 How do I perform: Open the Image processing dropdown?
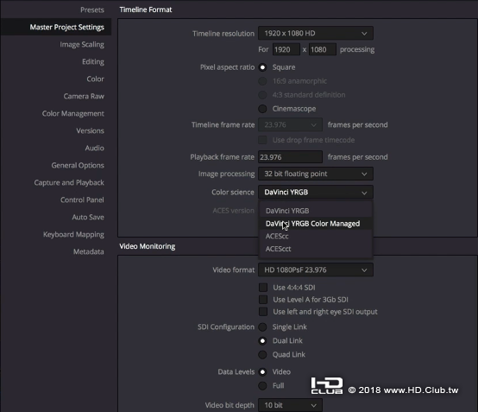[x=316, y=174]
